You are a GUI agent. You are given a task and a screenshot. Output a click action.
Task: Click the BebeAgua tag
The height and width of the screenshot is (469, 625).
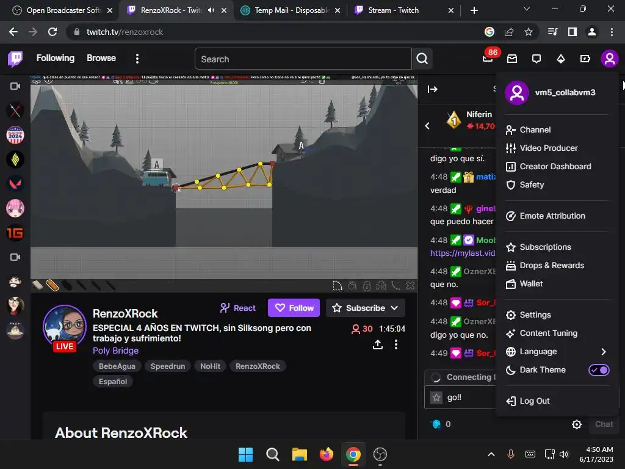tap(117, 366)
